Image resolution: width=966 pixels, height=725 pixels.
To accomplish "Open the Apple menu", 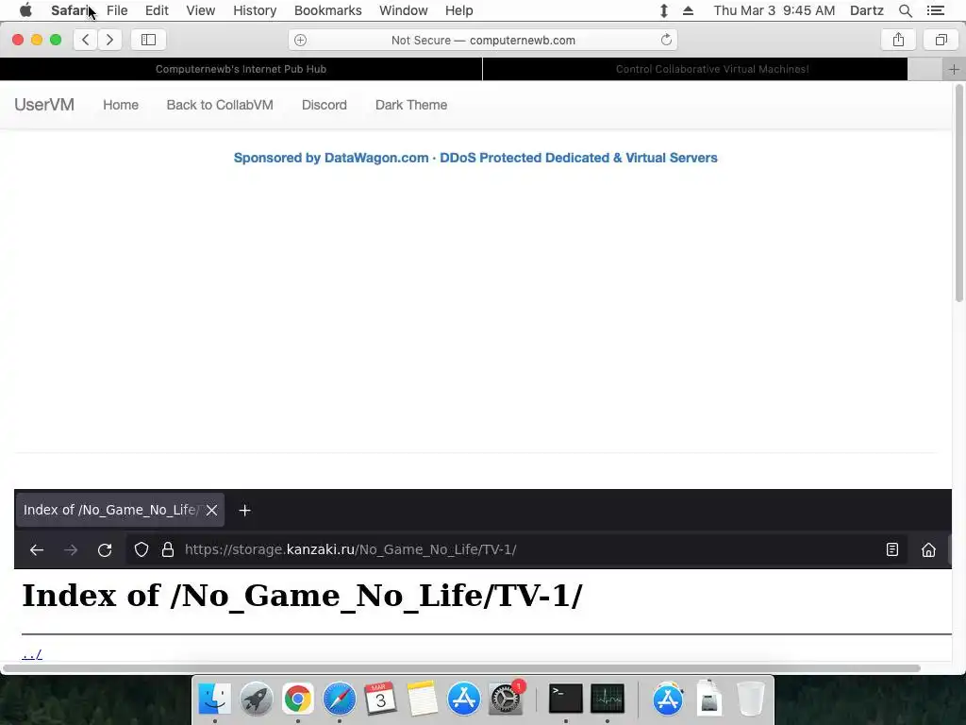I will (25, 10).
